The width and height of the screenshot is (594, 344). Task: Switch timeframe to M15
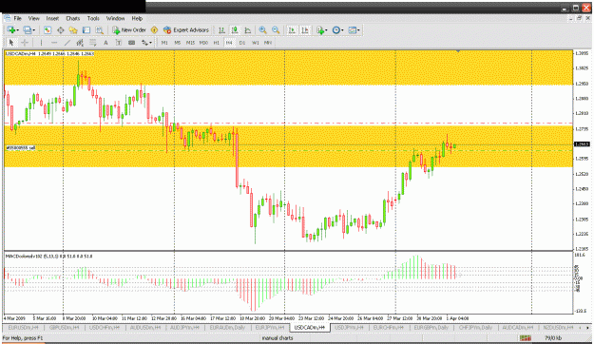click(190, 43)
